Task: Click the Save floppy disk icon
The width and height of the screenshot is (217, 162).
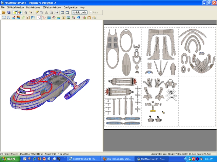Action: click(x=9, y=12)
